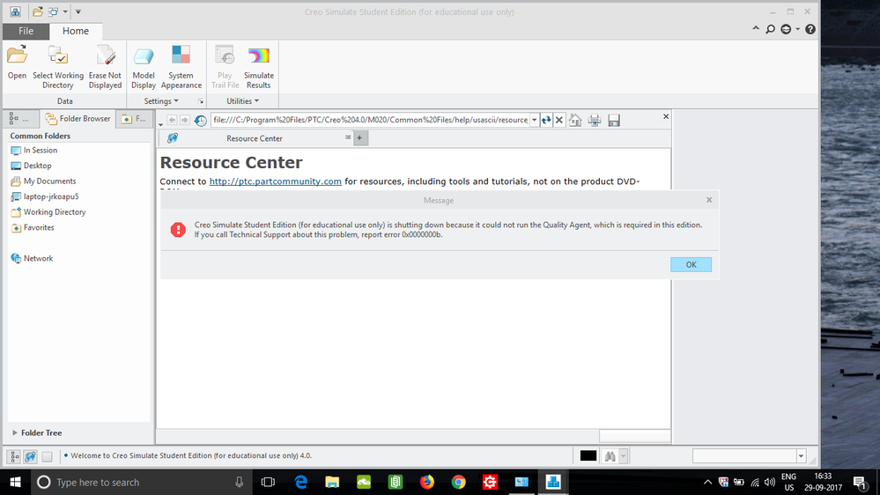Refresh the embedded browser page
This screenshot has width=880, height=495.
coord(546,120)
